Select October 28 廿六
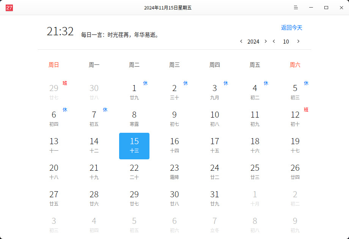Screen dimensions: 349x239 coord(94,199)
